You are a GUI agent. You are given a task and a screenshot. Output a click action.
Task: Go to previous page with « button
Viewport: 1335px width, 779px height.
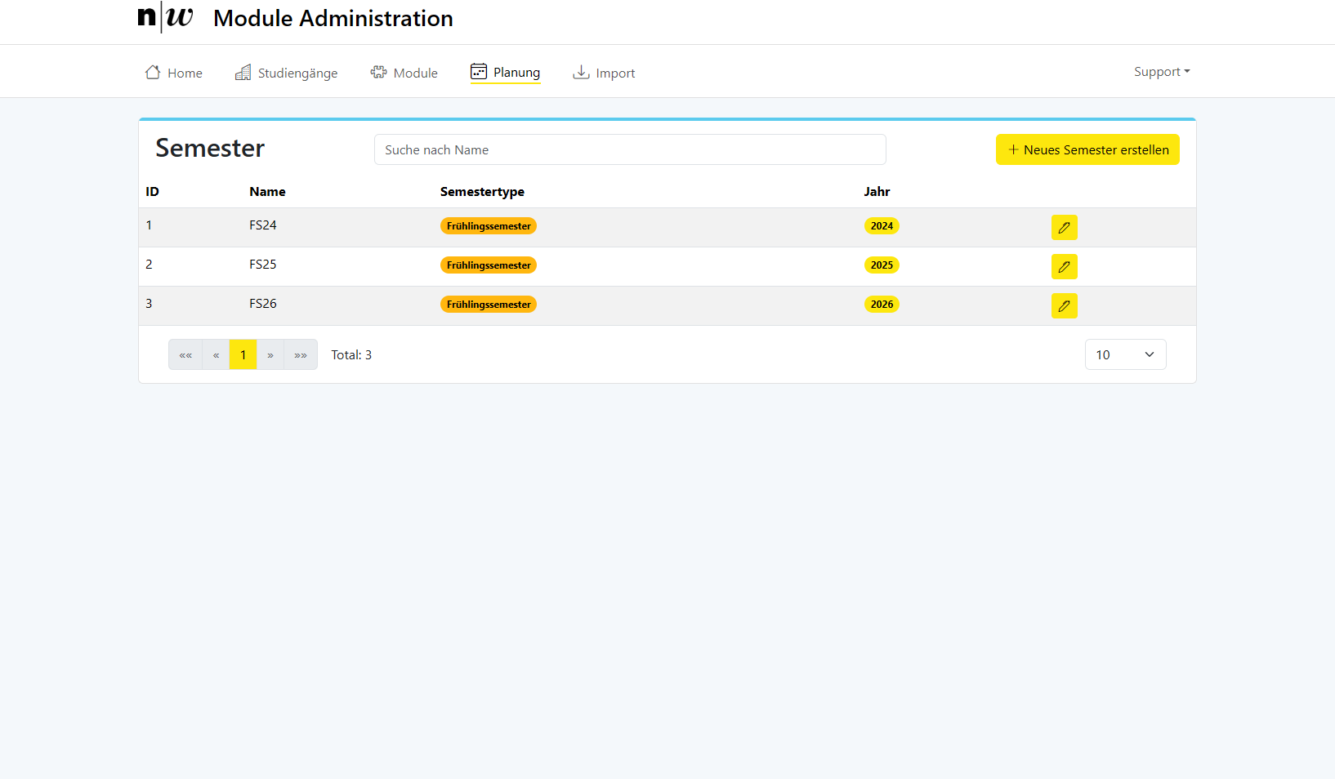pyautogui.click(x=216, y=354)
